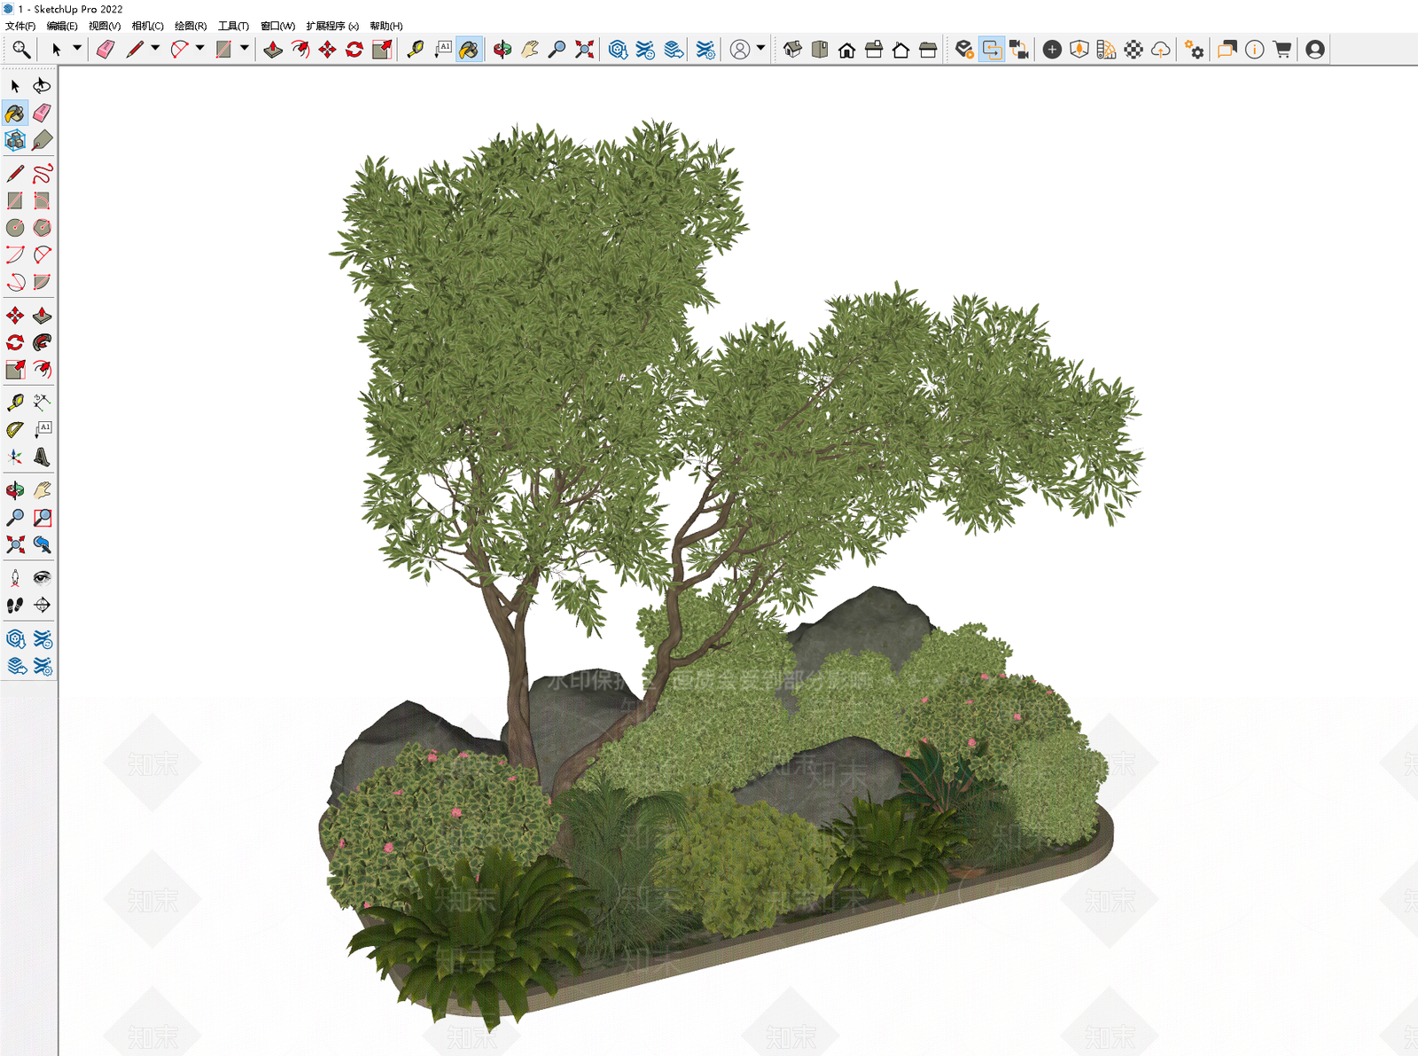Open the 文件(F) menu
The image size is (1418, 1056).
20,26
